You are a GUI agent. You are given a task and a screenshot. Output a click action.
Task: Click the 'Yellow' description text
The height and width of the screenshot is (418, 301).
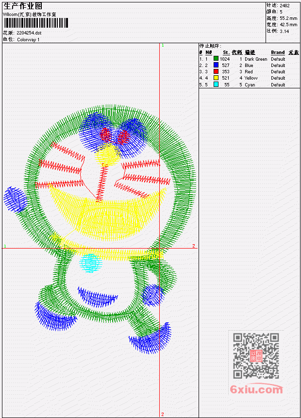251,78
